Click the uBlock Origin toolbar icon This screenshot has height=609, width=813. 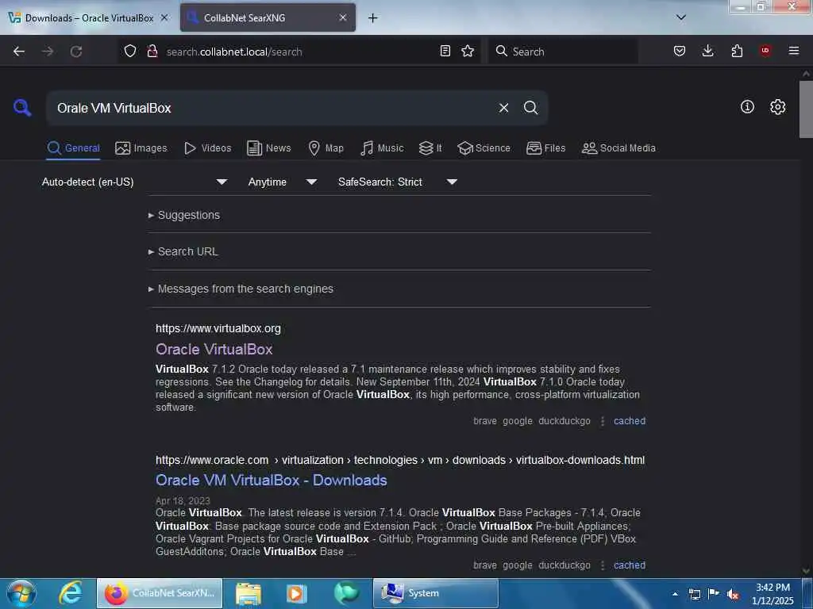click(x=765, y=51)
